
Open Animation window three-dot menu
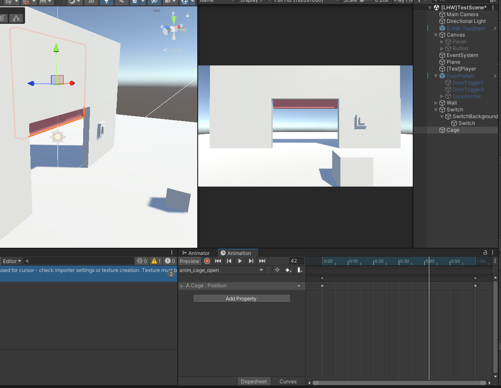pos(493,252)
